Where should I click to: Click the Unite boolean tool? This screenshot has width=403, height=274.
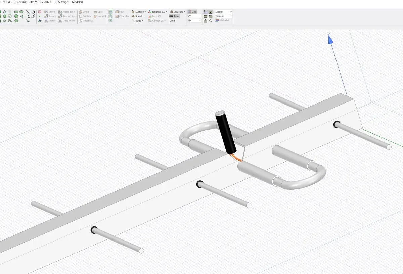84,12
